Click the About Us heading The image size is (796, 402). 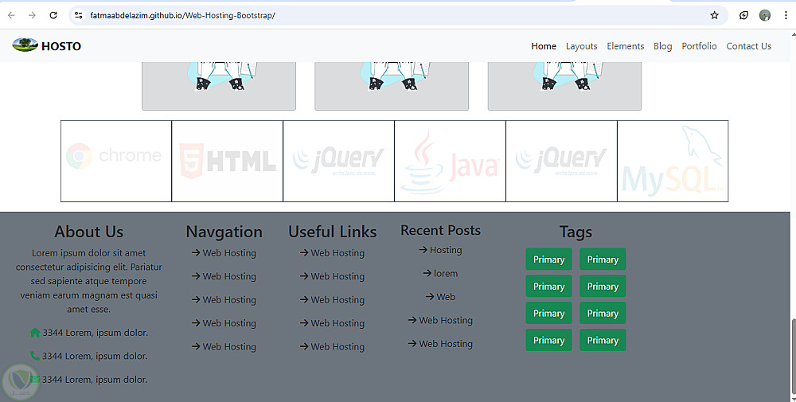click(89, 232)
